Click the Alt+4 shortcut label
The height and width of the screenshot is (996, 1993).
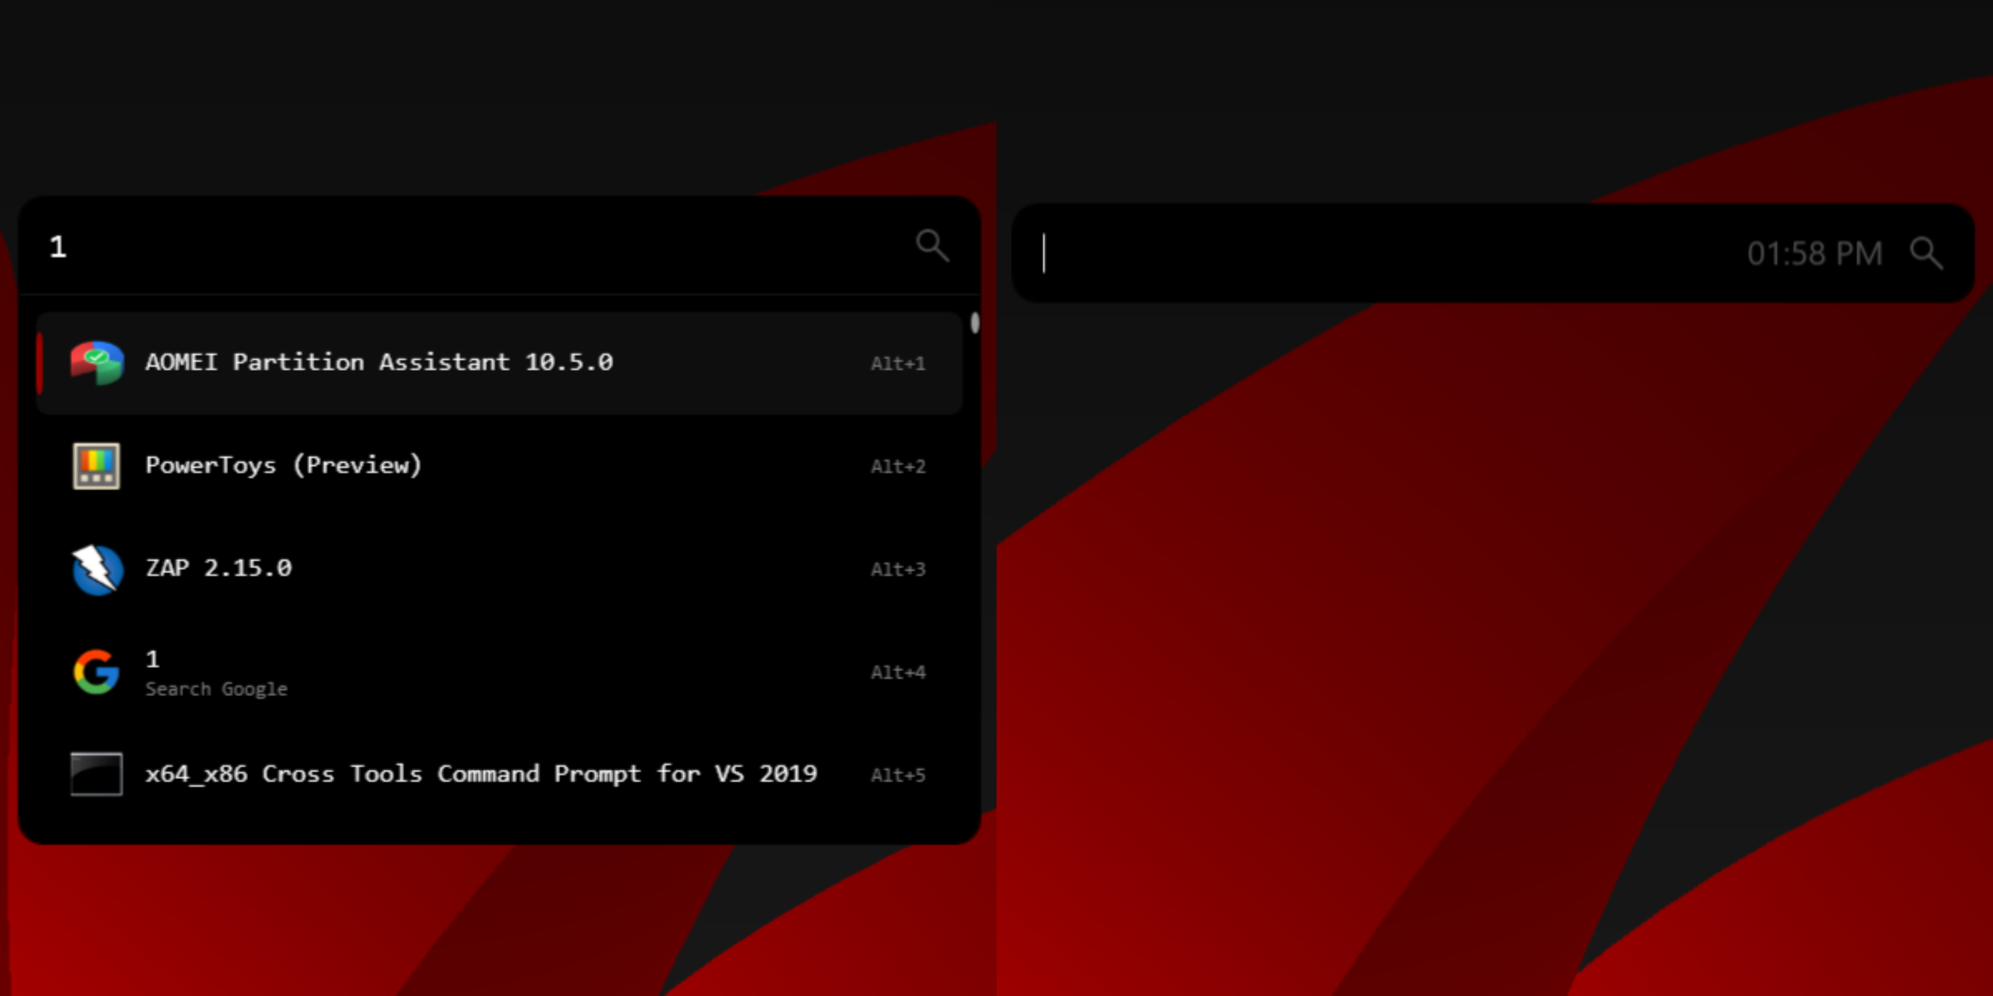pyautogui.click(x=898, y=672)
